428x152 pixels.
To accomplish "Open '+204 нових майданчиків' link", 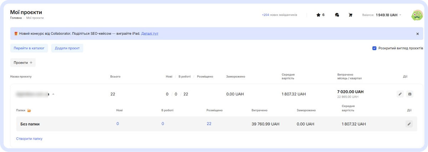I will point(279,15).
